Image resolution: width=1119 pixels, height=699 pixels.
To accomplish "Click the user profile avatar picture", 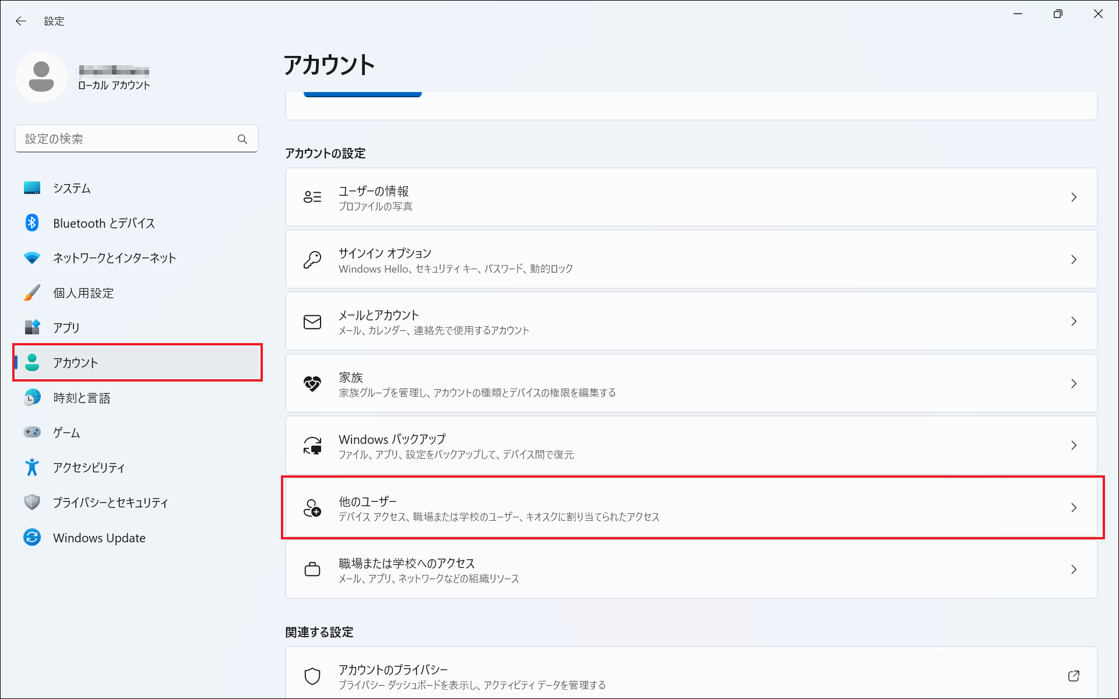I will [x=41, y=77].
